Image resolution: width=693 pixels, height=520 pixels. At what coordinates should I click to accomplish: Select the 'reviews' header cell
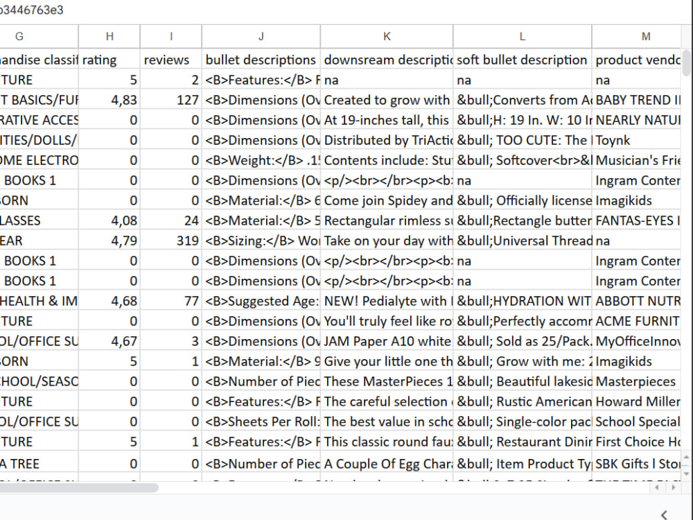(171, 60)
